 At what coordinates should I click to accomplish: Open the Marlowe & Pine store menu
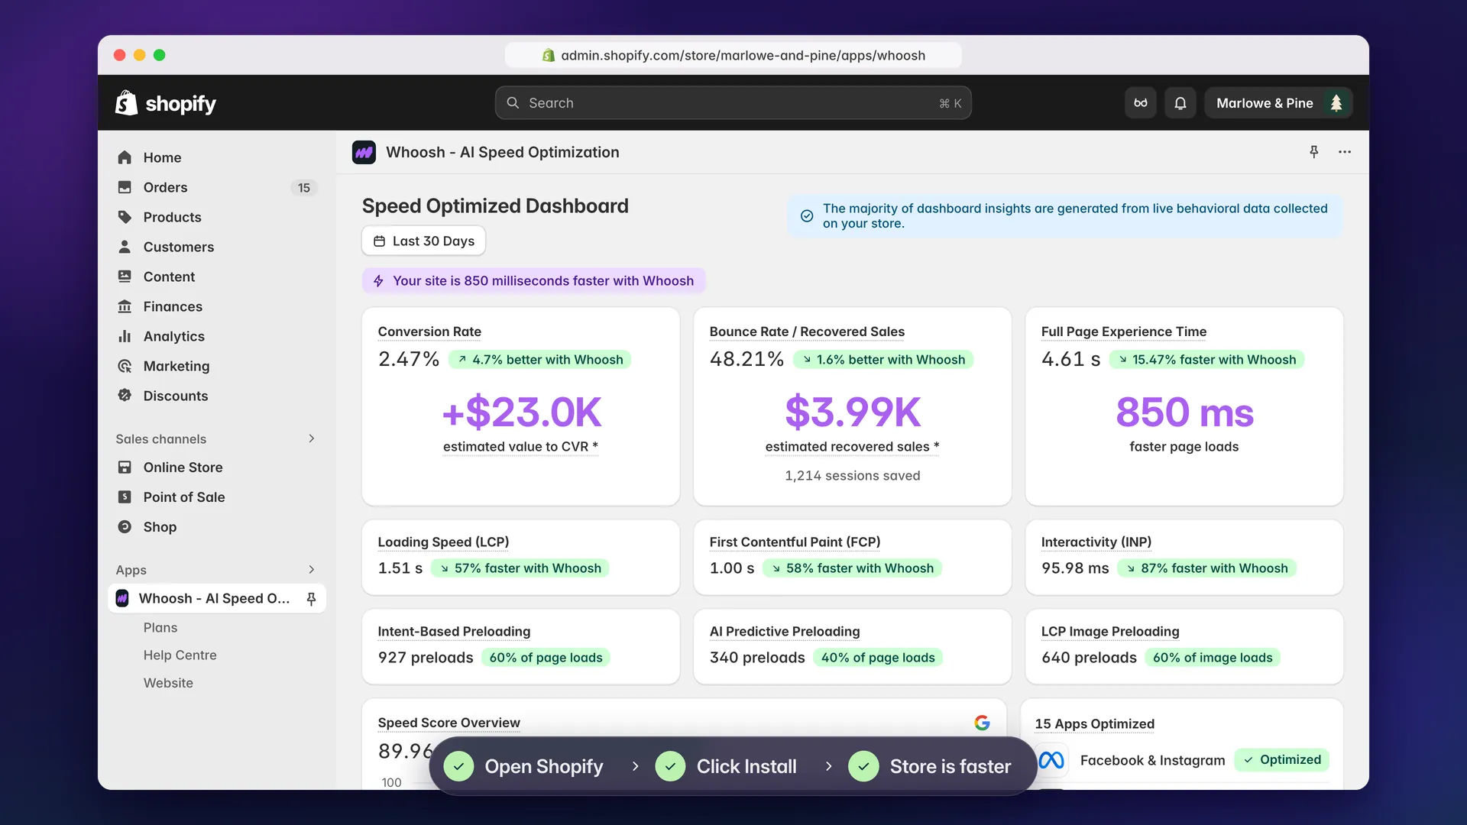click(x=1278, y=103)
